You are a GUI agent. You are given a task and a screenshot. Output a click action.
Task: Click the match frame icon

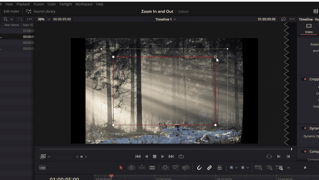tap(269, 157)
